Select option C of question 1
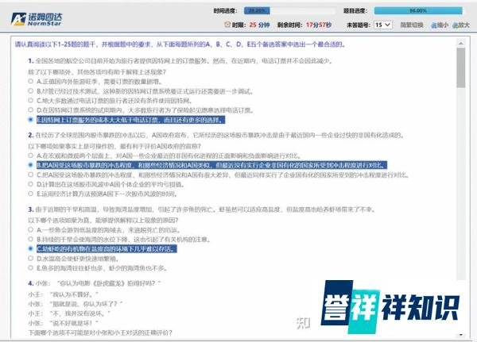The height and width of the screenshot is (342, 477). pyautogui.click(x=30, y=100)
